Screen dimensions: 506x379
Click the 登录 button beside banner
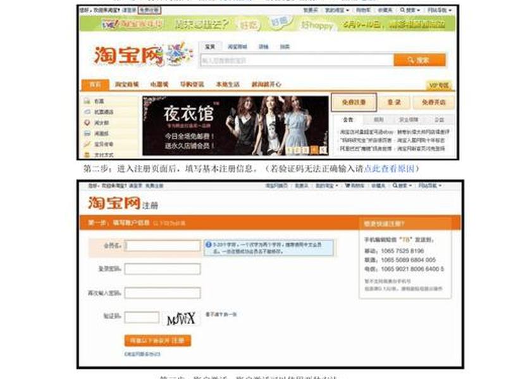tap(394, 102)
